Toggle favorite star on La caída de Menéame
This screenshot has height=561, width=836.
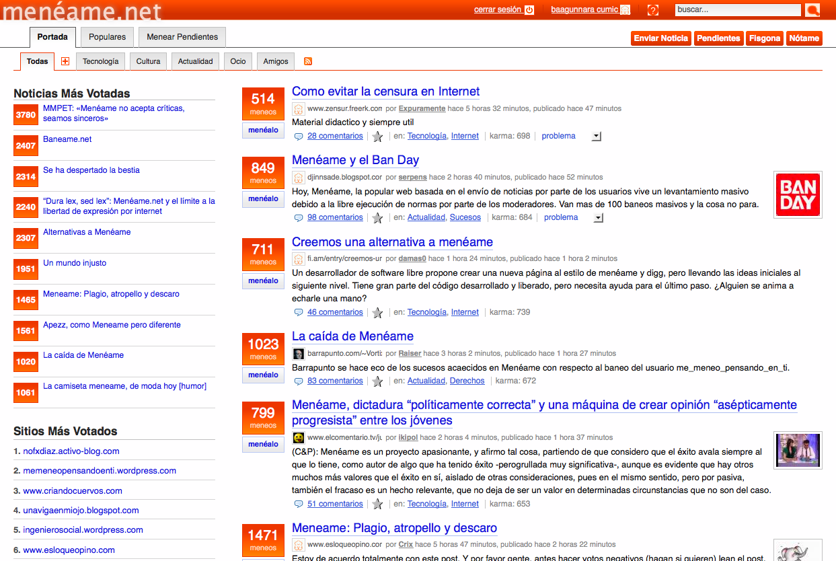click(x=377, y=381)
